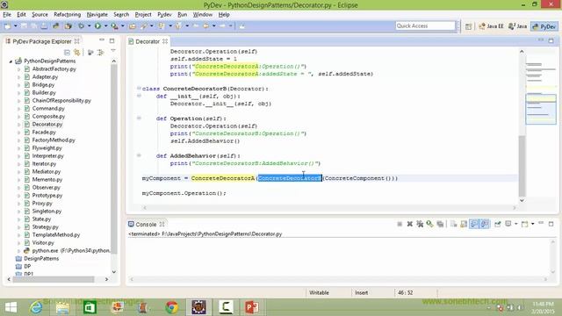Select Decorator.py in Package Explorer
The height and width of the screenshot is (316, 562).
tap(47, 125)
